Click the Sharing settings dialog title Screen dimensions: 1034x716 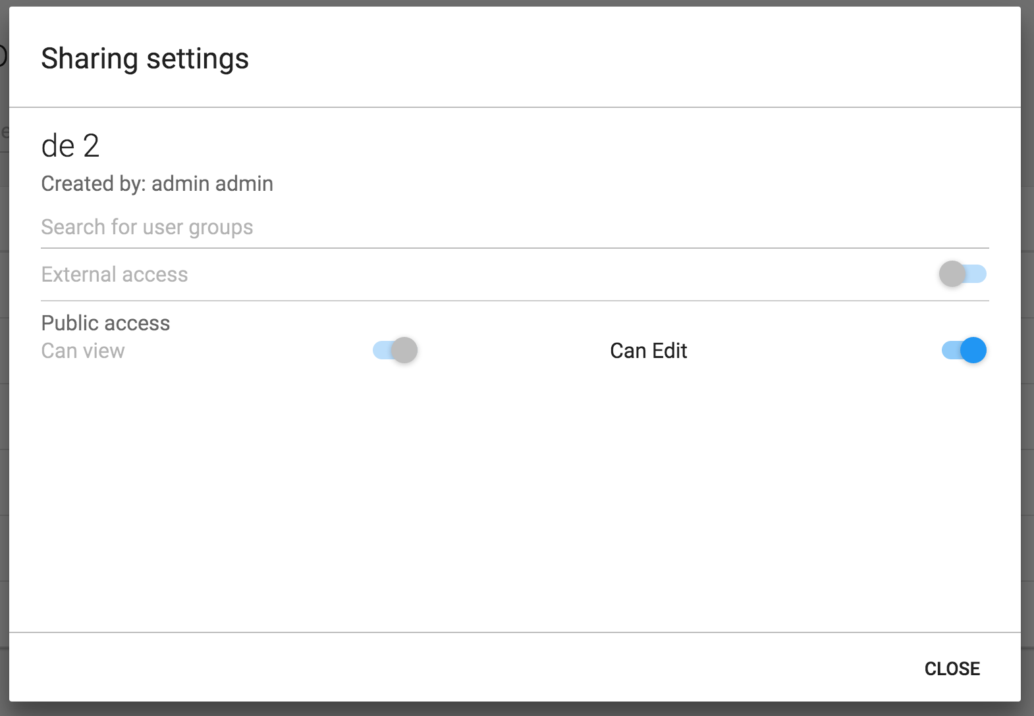click(x=145, y=59)
